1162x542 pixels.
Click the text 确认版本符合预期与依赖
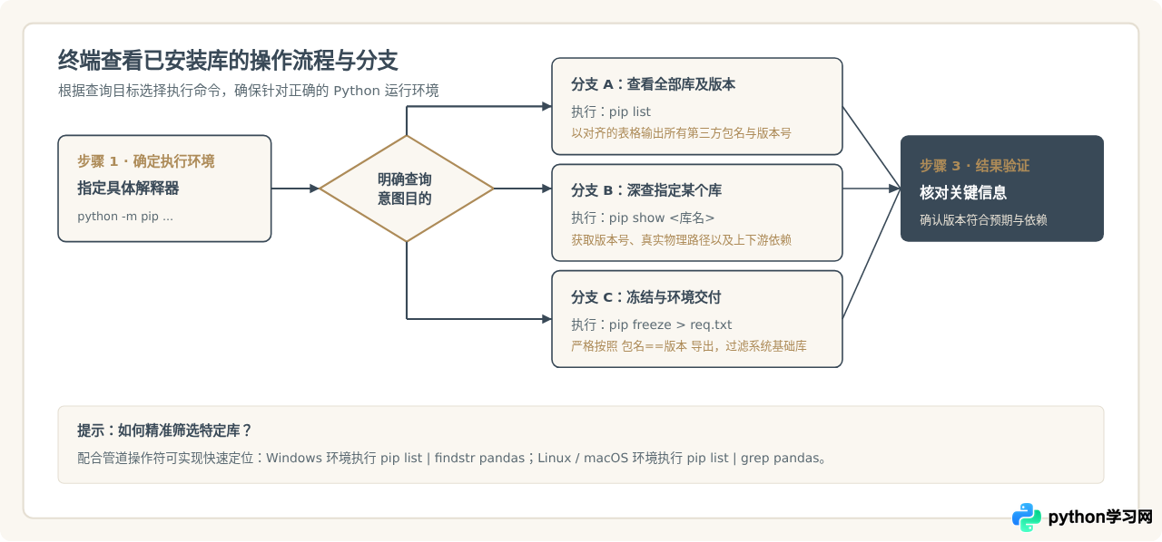pyautogui.click(x=983, y=220)
